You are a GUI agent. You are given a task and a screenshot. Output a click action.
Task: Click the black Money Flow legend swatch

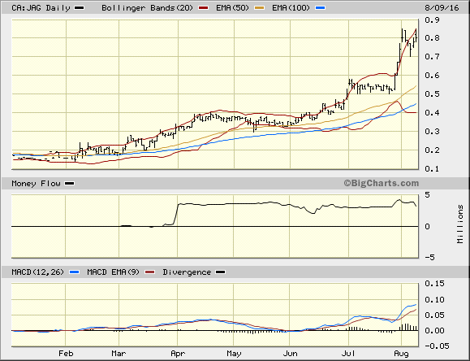tap(70, 184)
